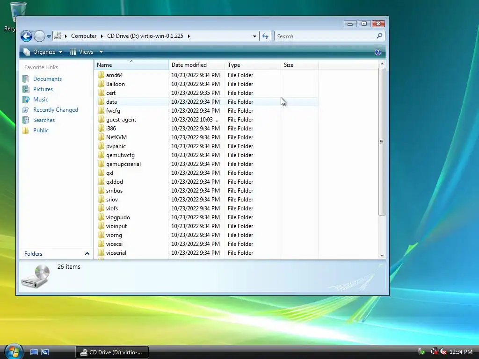479x359 pixels.
Task: Select the i386 folder icon
Action: pos(101,128)
